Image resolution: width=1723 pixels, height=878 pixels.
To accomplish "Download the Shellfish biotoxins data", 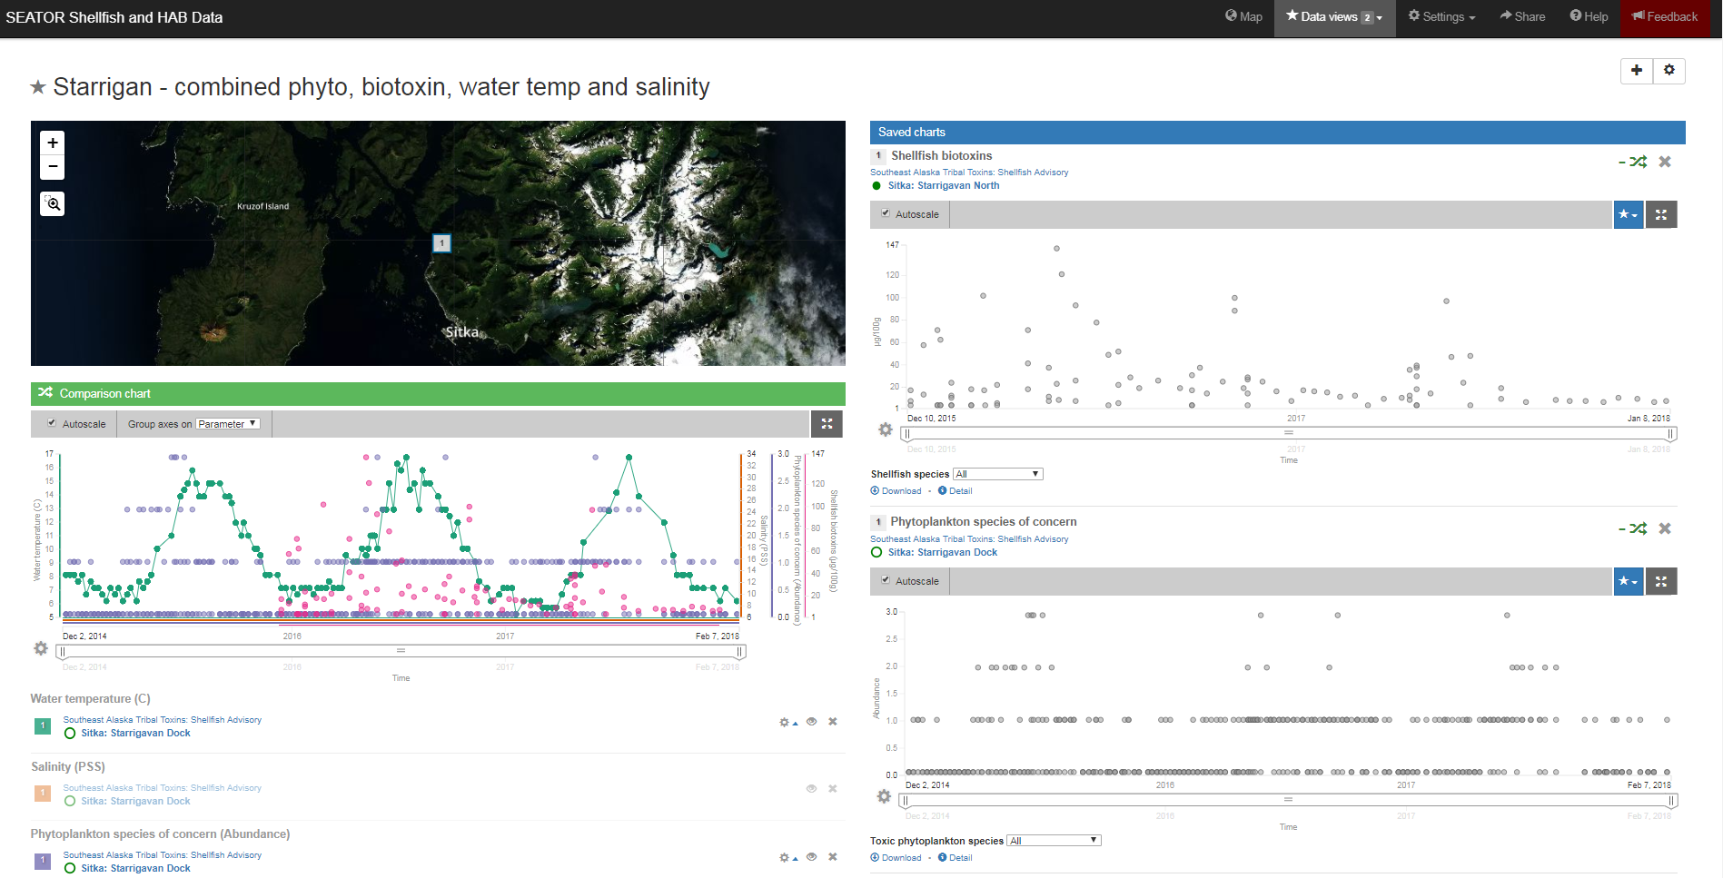I will click(896, 491).
